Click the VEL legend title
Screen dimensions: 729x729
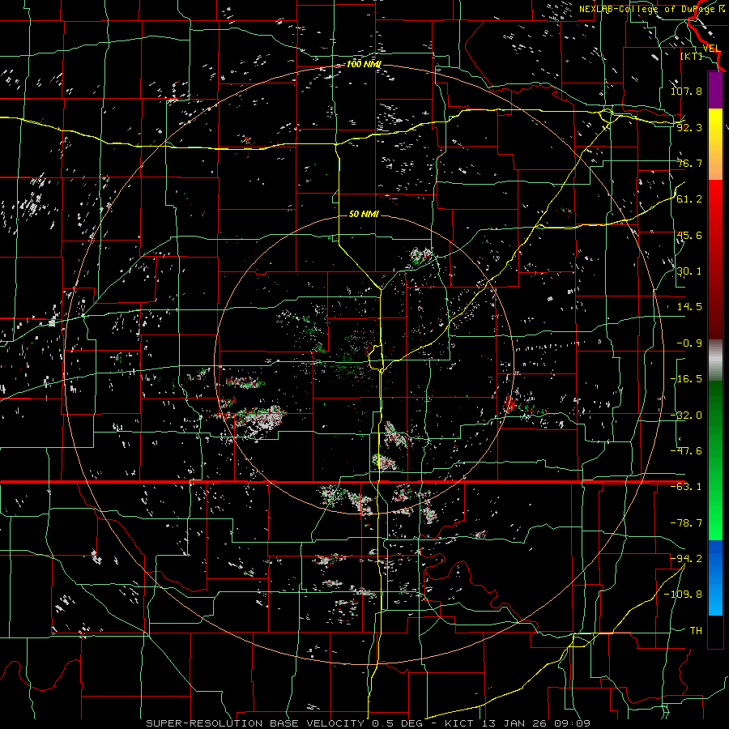tap(711, 49)
